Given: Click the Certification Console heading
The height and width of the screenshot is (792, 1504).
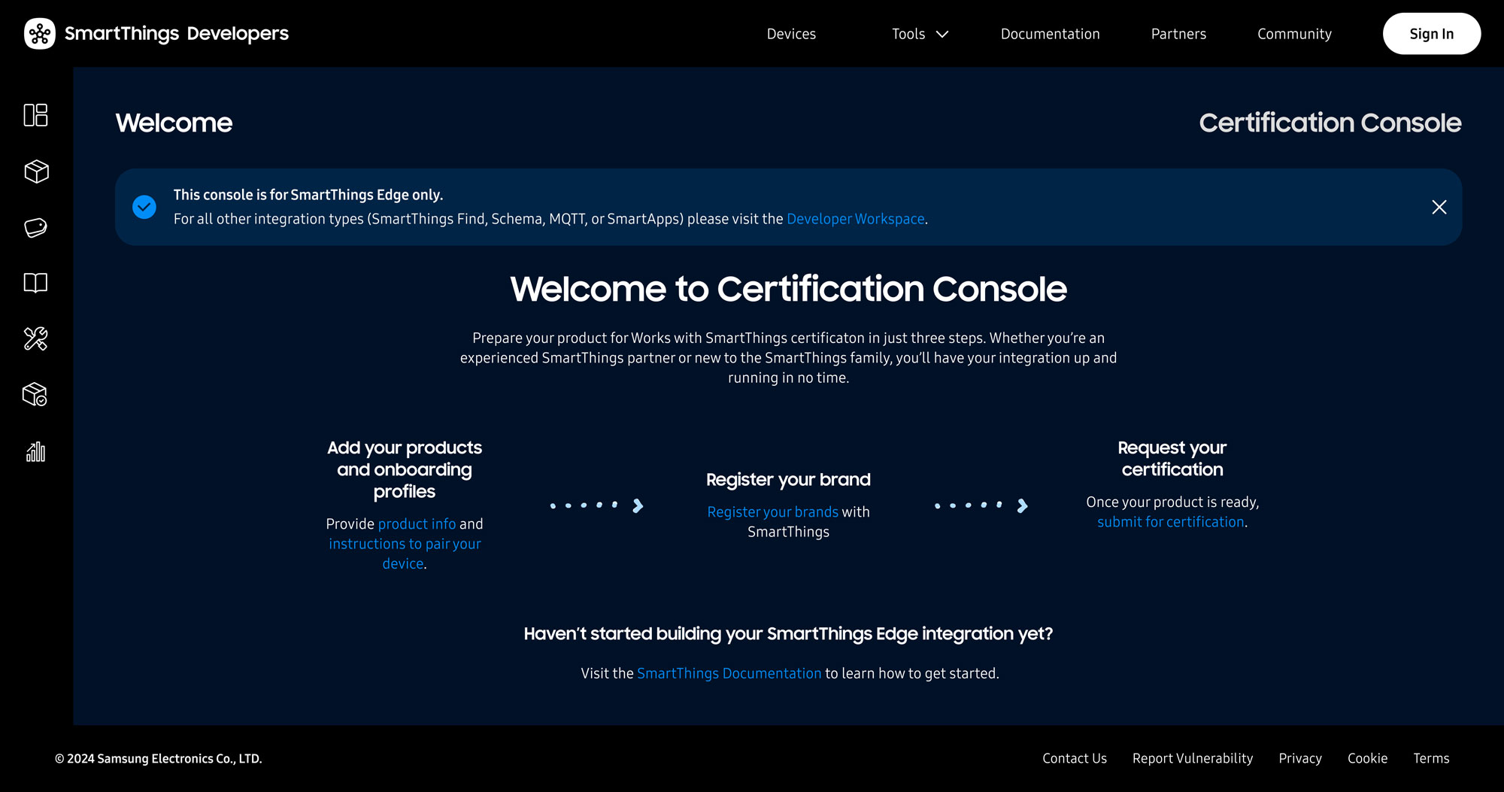Looking at the screenshot, I should click(1330, 123).
